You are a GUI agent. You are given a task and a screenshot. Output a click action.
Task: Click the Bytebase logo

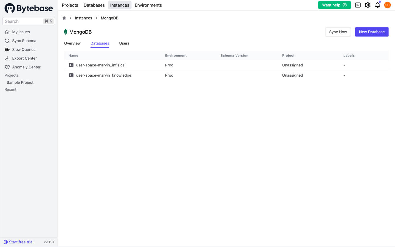(x=29, y=8)
